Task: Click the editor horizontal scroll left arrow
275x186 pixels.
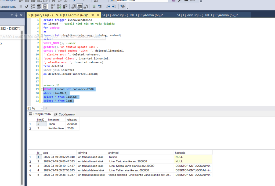Action: tap(46, 108)
